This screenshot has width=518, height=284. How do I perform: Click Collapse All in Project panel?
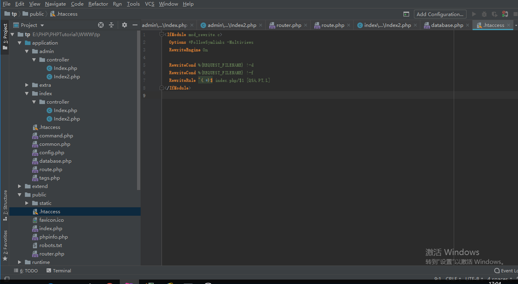pyautogui.click(x=112, y=25)
